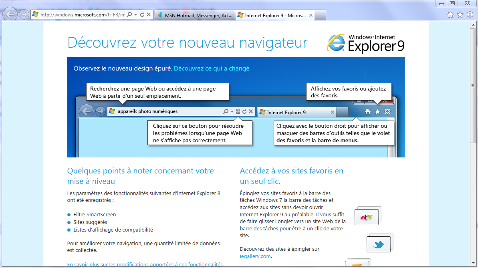Image resolution: width=478 pixels, height=268 pixels.
Task: Open 'En savoir plus sur les modifications' link
Action: point(145,265)
